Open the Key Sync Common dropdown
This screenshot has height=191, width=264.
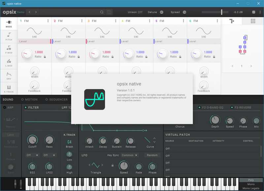pos(129,155)
